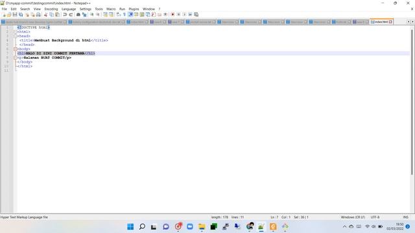Cut selection with the scissors icon
The image size is (415, 233).
(x=45, y=14)
